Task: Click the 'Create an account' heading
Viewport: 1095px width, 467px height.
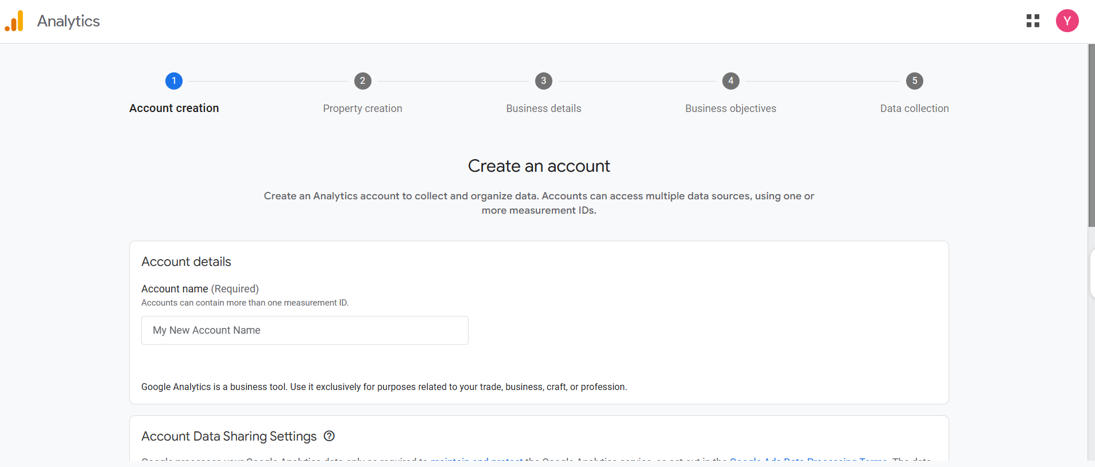Action: tap(539, 166)
